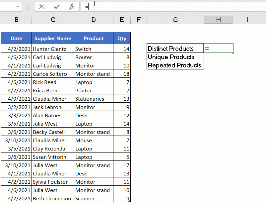
Task: Select the Date header cell
Action: [x=16, y=38]
